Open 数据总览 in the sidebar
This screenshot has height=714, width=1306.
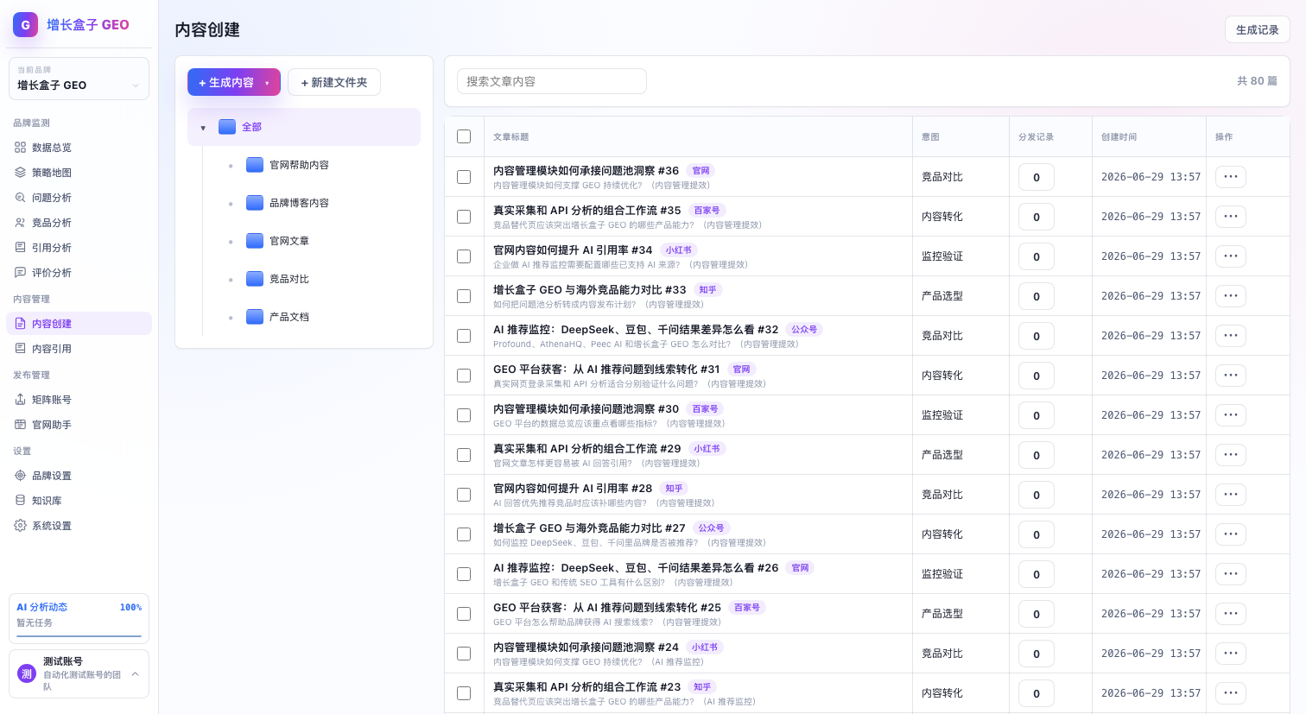coord(79,148)
